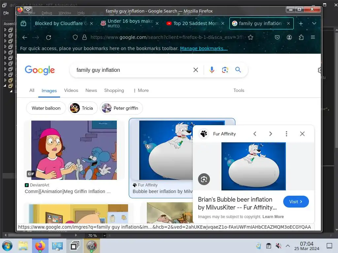Show previous image in preview panel

(255, 134)
